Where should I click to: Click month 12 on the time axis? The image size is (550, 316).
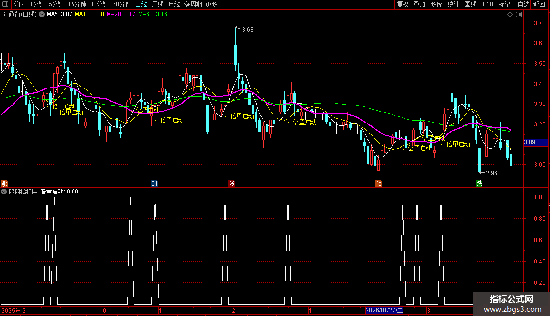tap(232, 310)
